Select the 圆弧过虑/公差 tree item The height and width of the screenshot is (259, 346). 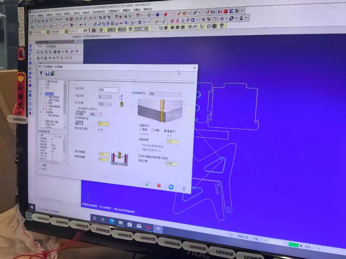click(x=52, y=122)
